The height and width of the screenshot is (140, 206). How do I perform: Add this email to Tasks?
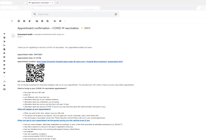point(48,21)
